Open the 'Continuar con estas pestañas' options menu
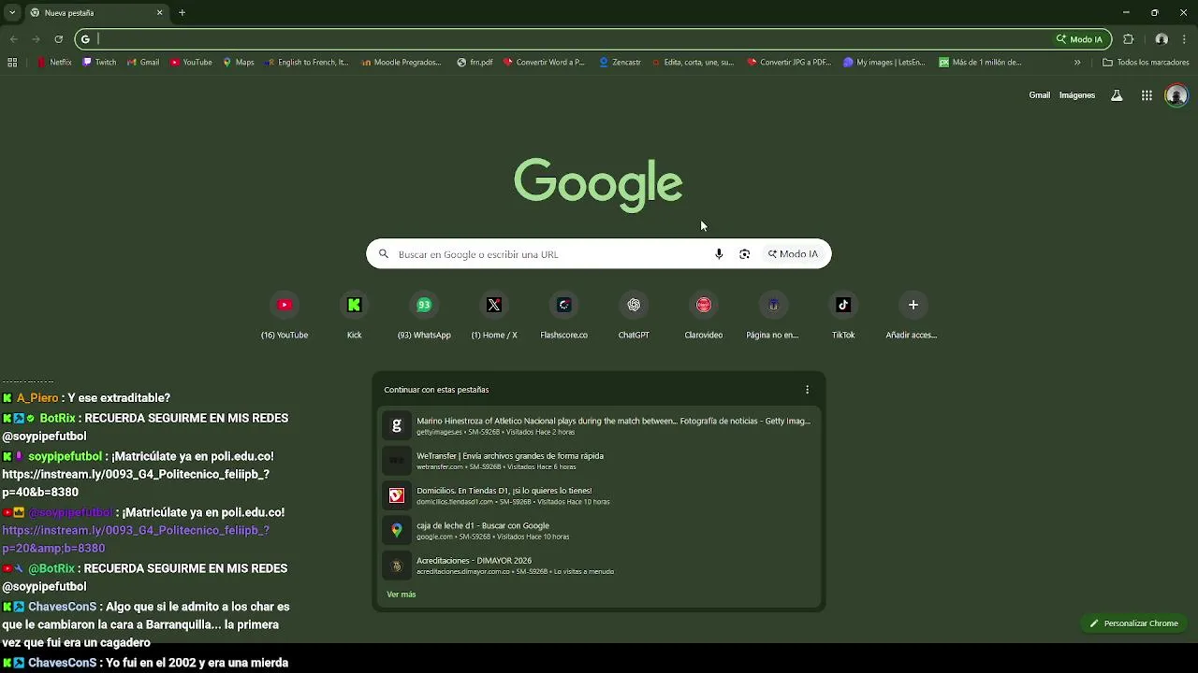Screen dimensions: 1198x673 pyautogui.click(x=808, y=390)
